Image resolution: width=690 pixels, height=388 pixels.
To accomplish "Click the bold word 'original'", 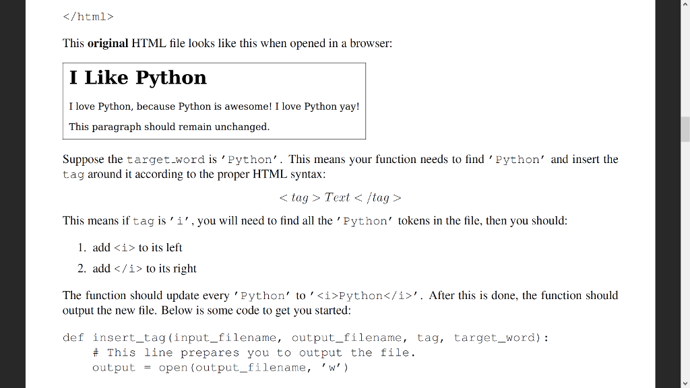I will pos(107,43).
